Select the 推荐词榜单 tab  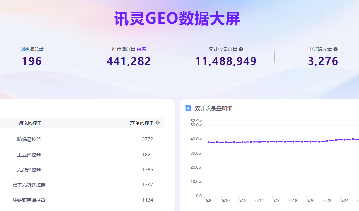pos(142,123)
